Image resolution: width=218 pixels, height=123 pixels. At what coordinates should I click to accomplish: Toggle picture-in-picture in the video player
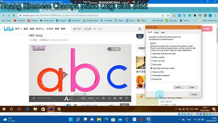coord(109,98)
